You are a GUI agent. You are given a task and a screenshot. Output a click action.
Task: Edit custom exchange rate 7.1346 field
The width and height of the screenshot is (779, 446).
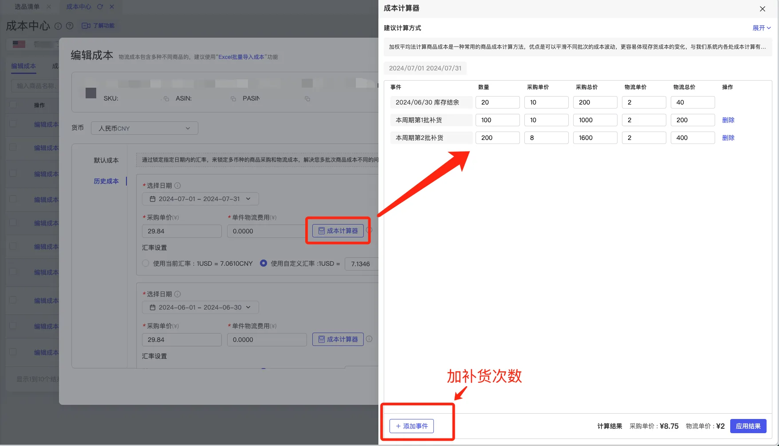pyautogui.click(x=362, y=264)
